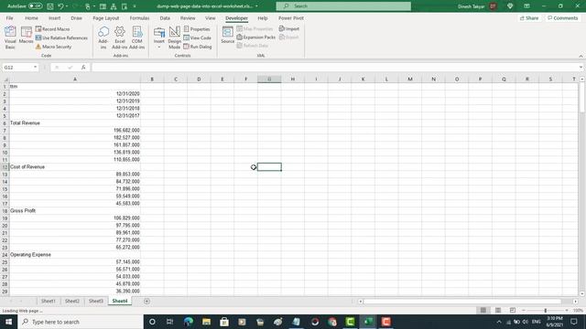Switch to Sheet3 tab
Viewport: 586px width, 329px height.
(95, 301)
